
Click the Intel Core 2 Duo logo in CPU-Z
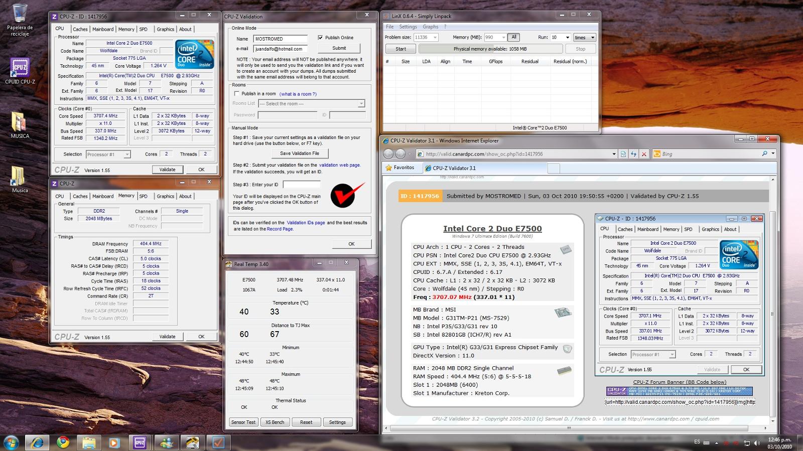[x=195, y=54]
